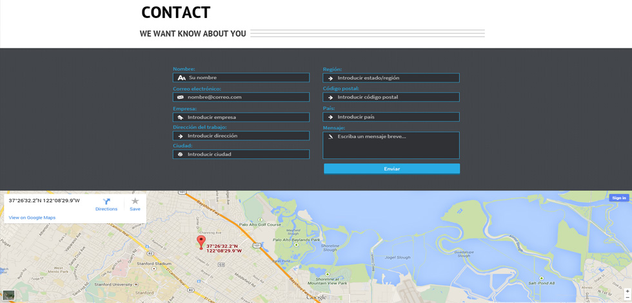The image size is (632, 303).
Task: Click the Introducir dirección field
Action: point(241,136)
